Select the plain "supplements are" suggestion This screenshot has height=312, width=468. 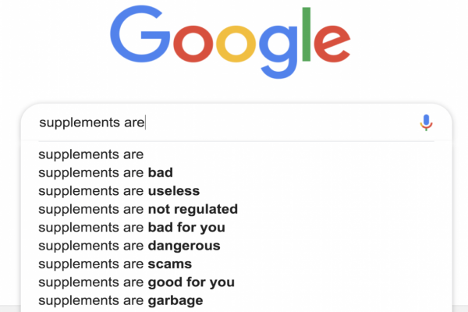coord(91,154)
